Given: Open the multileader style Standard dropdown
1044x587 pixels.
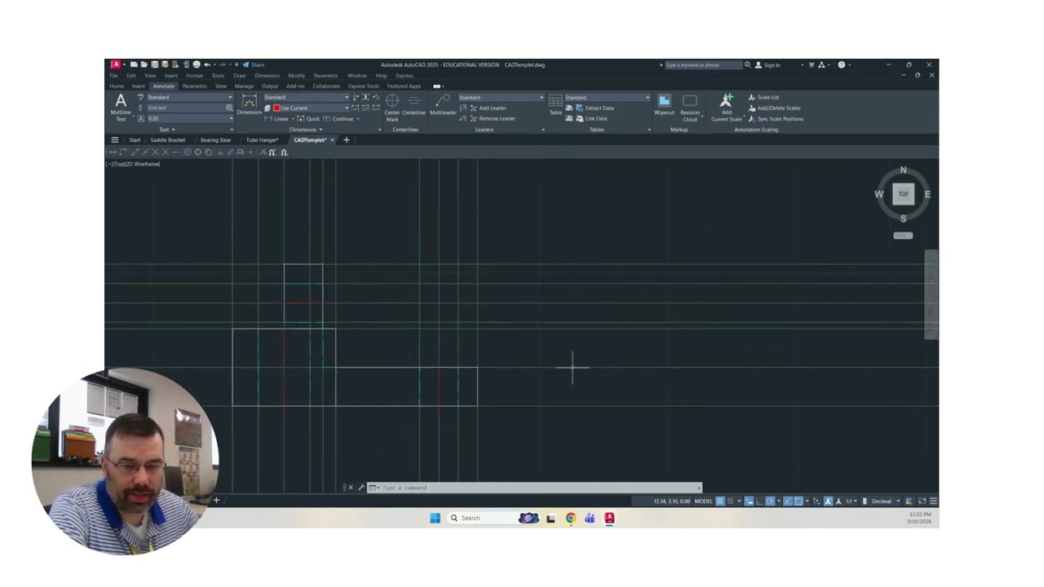Looking at the screenshot, I should click(x=501, y=97).
